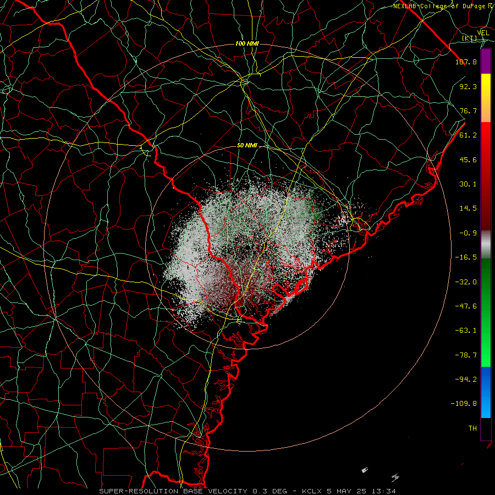Click the 50 NMI range ring label
495x495 pixels.
click(x=247, y=146)
